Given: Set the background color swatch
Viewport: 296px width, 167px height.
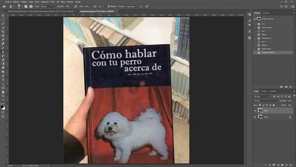Looking at the screenshot, I should pyautogui.click(x=4, y=109).
